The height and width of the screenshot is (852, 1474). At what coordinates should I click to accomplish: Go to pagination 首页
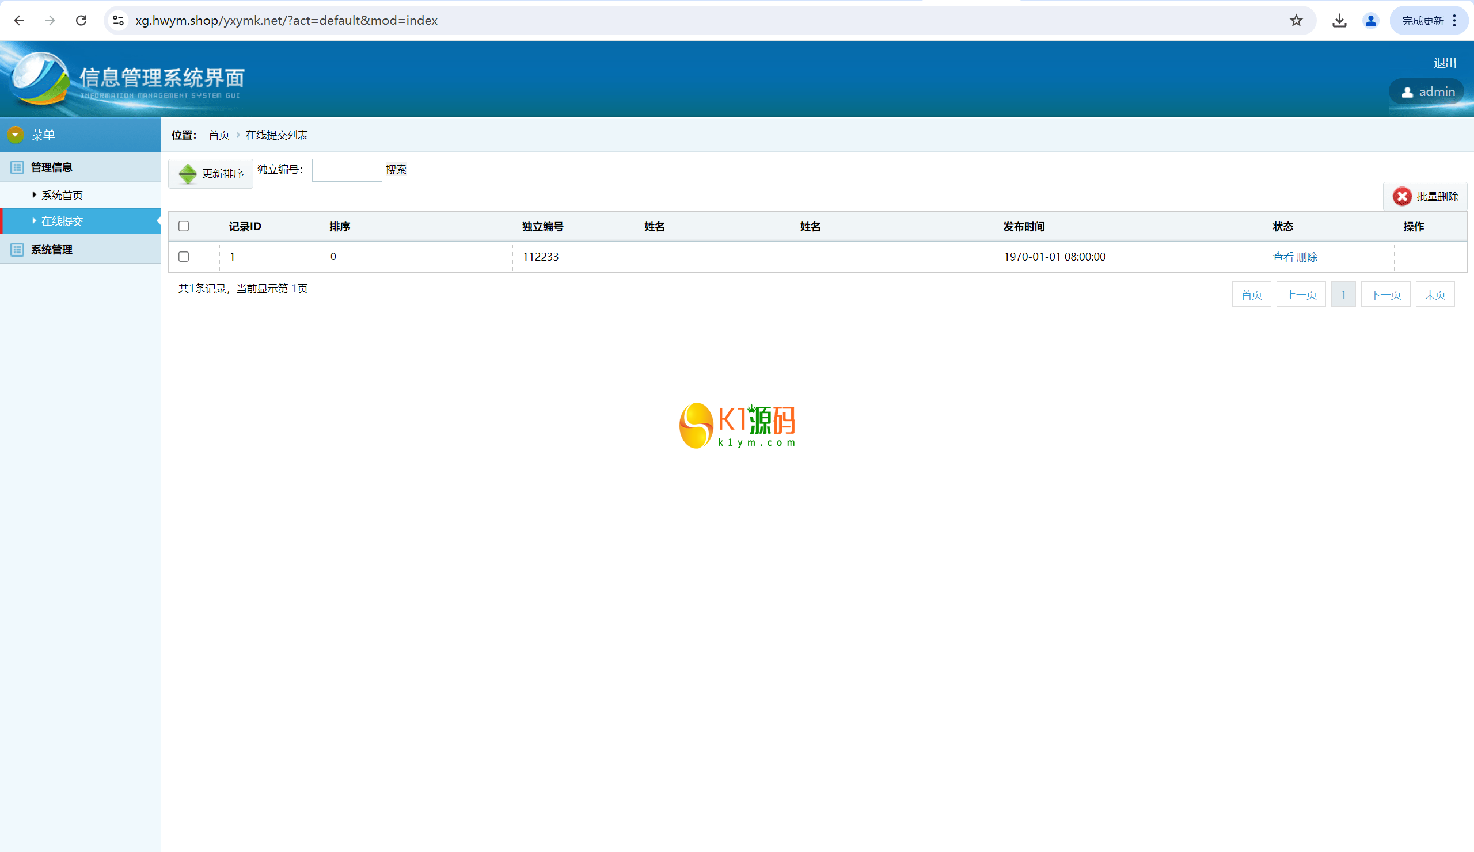(1251, 295)
